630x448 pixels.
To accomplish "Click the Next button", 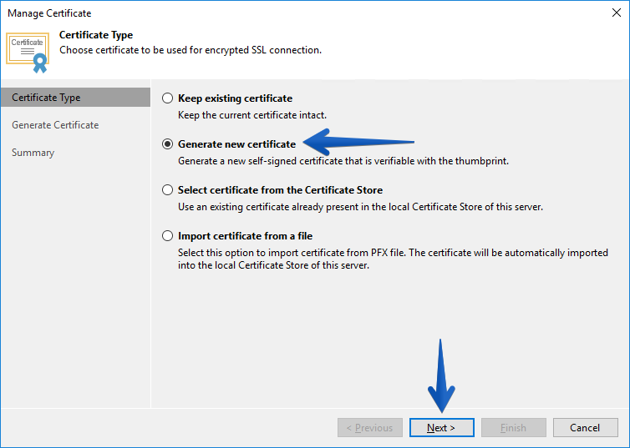I will 441,427.
